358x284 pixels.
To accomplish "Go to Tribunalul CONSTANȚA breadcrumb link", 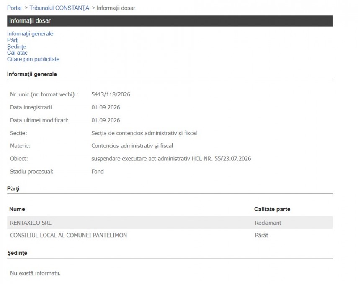I will pyautogui.click(x=59, y=8).
